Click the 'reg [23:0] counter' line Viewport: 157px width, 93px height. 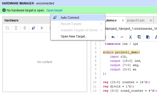point(126,82)
